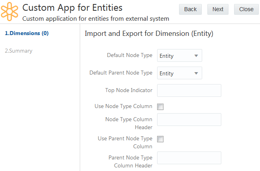Click the "Default Node Type" label
The width and height of the screenshot is (260, 171).
[x=129, y=55]
